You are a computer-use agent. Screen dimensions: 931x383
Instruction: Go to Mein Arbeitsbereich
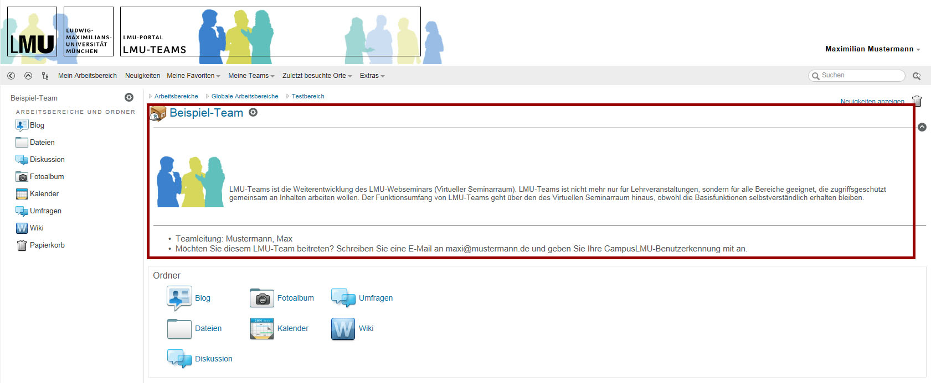tap(88, 76)
